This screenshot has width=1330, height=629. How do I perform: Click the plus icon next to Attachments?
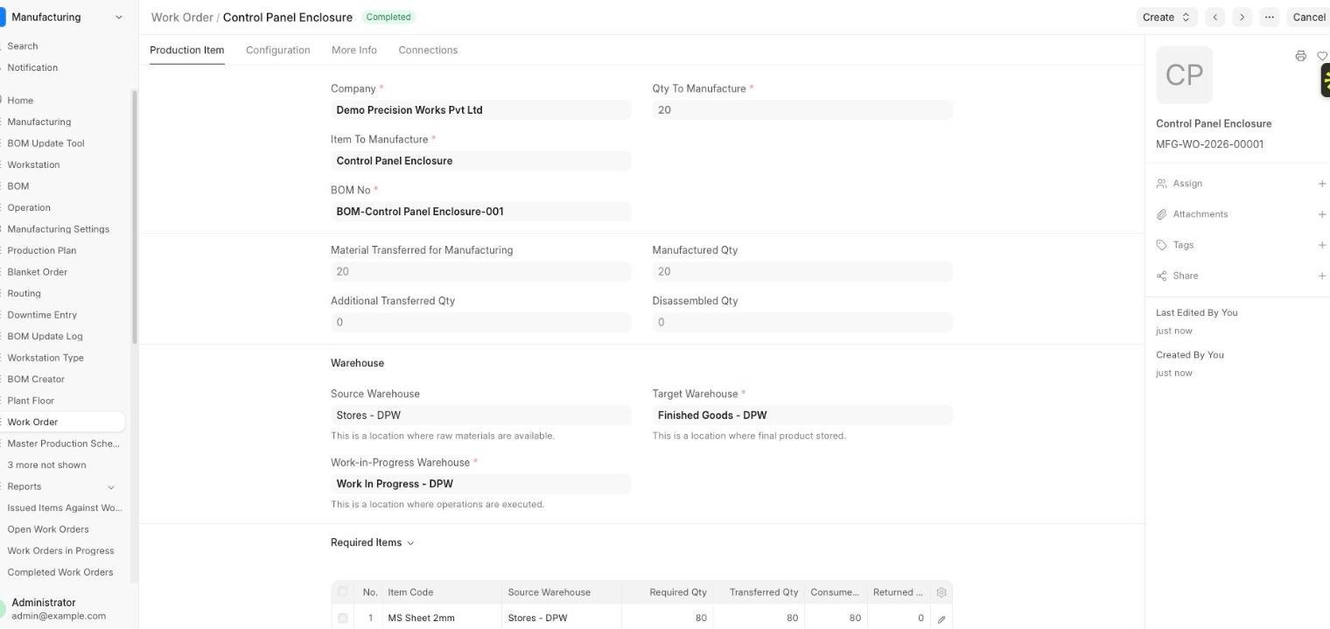1321,214
